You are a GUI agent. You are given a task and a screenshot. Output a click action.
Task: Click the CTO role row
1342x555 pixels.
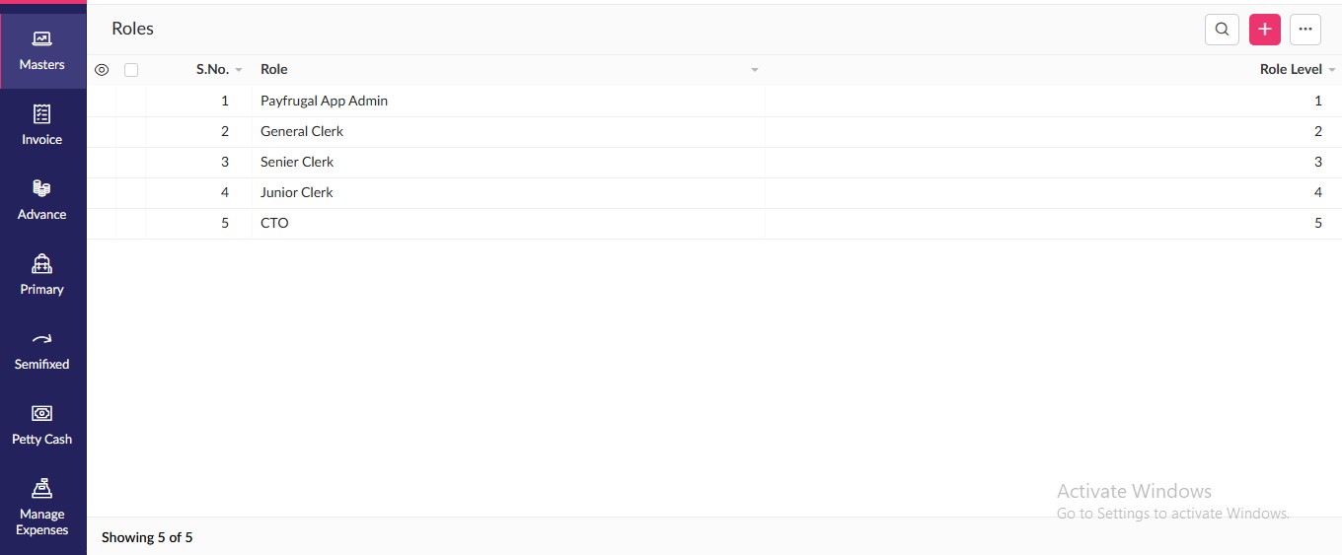[x=274, y=223]
